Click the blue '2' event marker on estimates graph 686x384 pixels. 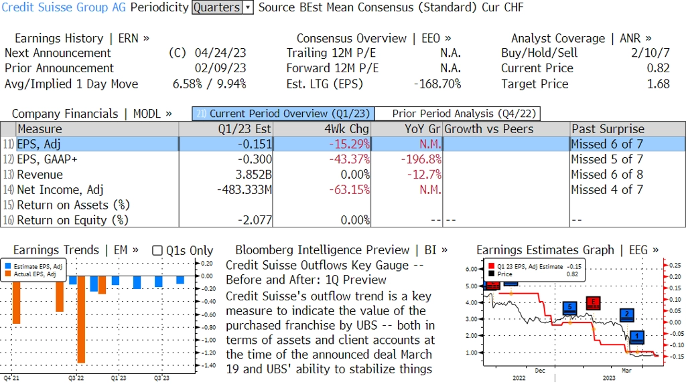tap(627, 314)
